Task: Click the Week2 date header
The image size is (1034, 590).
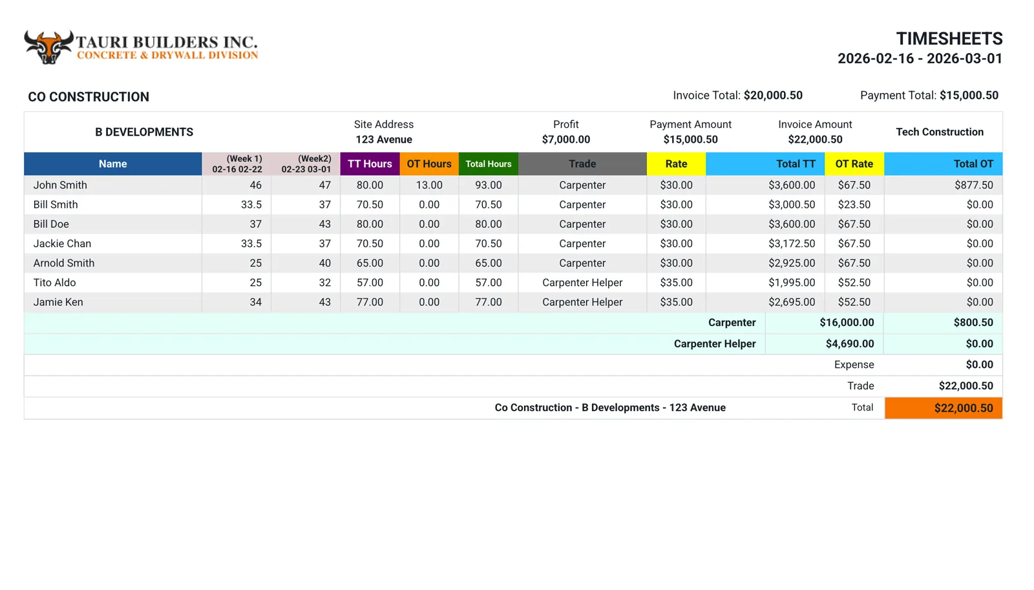Action: [306, 164]
